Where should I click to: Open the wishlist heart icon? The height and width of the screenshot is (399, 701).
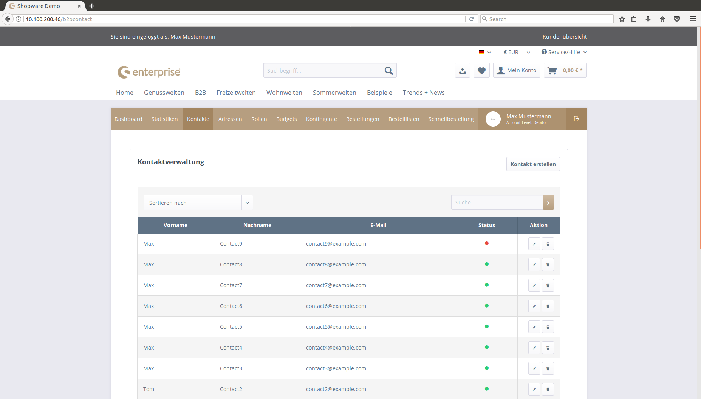(x=481, y=70)
